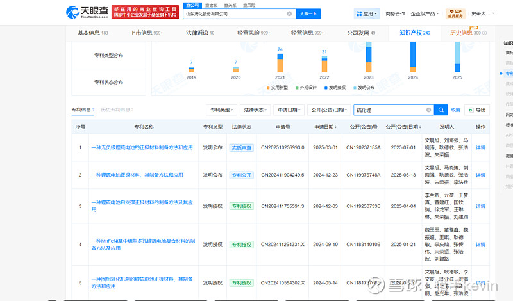Click the Tianyancha logo
Screen dimensions: 513x301
(86, 13)
